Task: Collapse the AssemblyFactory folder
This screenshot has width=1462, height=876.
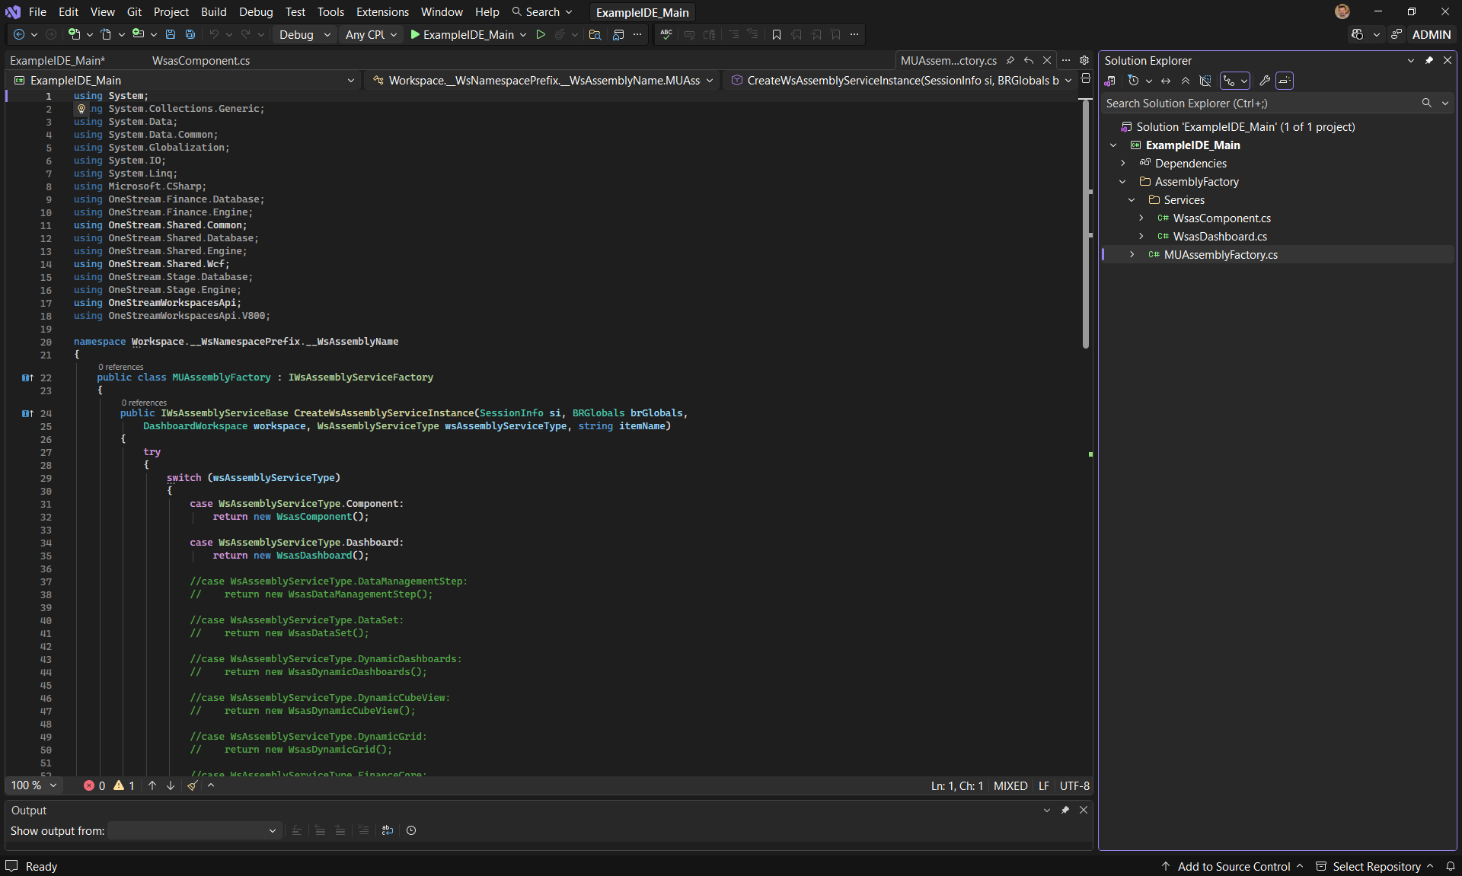Action: tap(1122, 182)
